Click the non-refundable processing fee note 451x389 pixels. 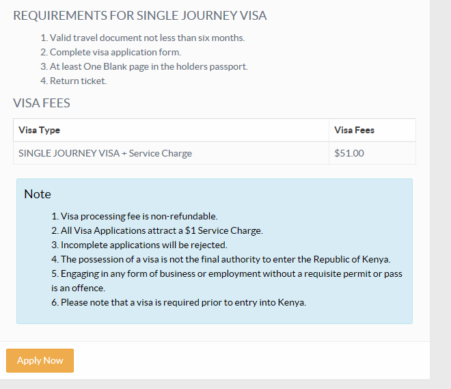click(x=135, y=216)
